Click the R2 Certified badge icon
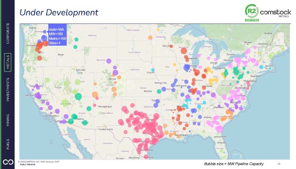The image size is (296, 169). (x=252, y=13)
